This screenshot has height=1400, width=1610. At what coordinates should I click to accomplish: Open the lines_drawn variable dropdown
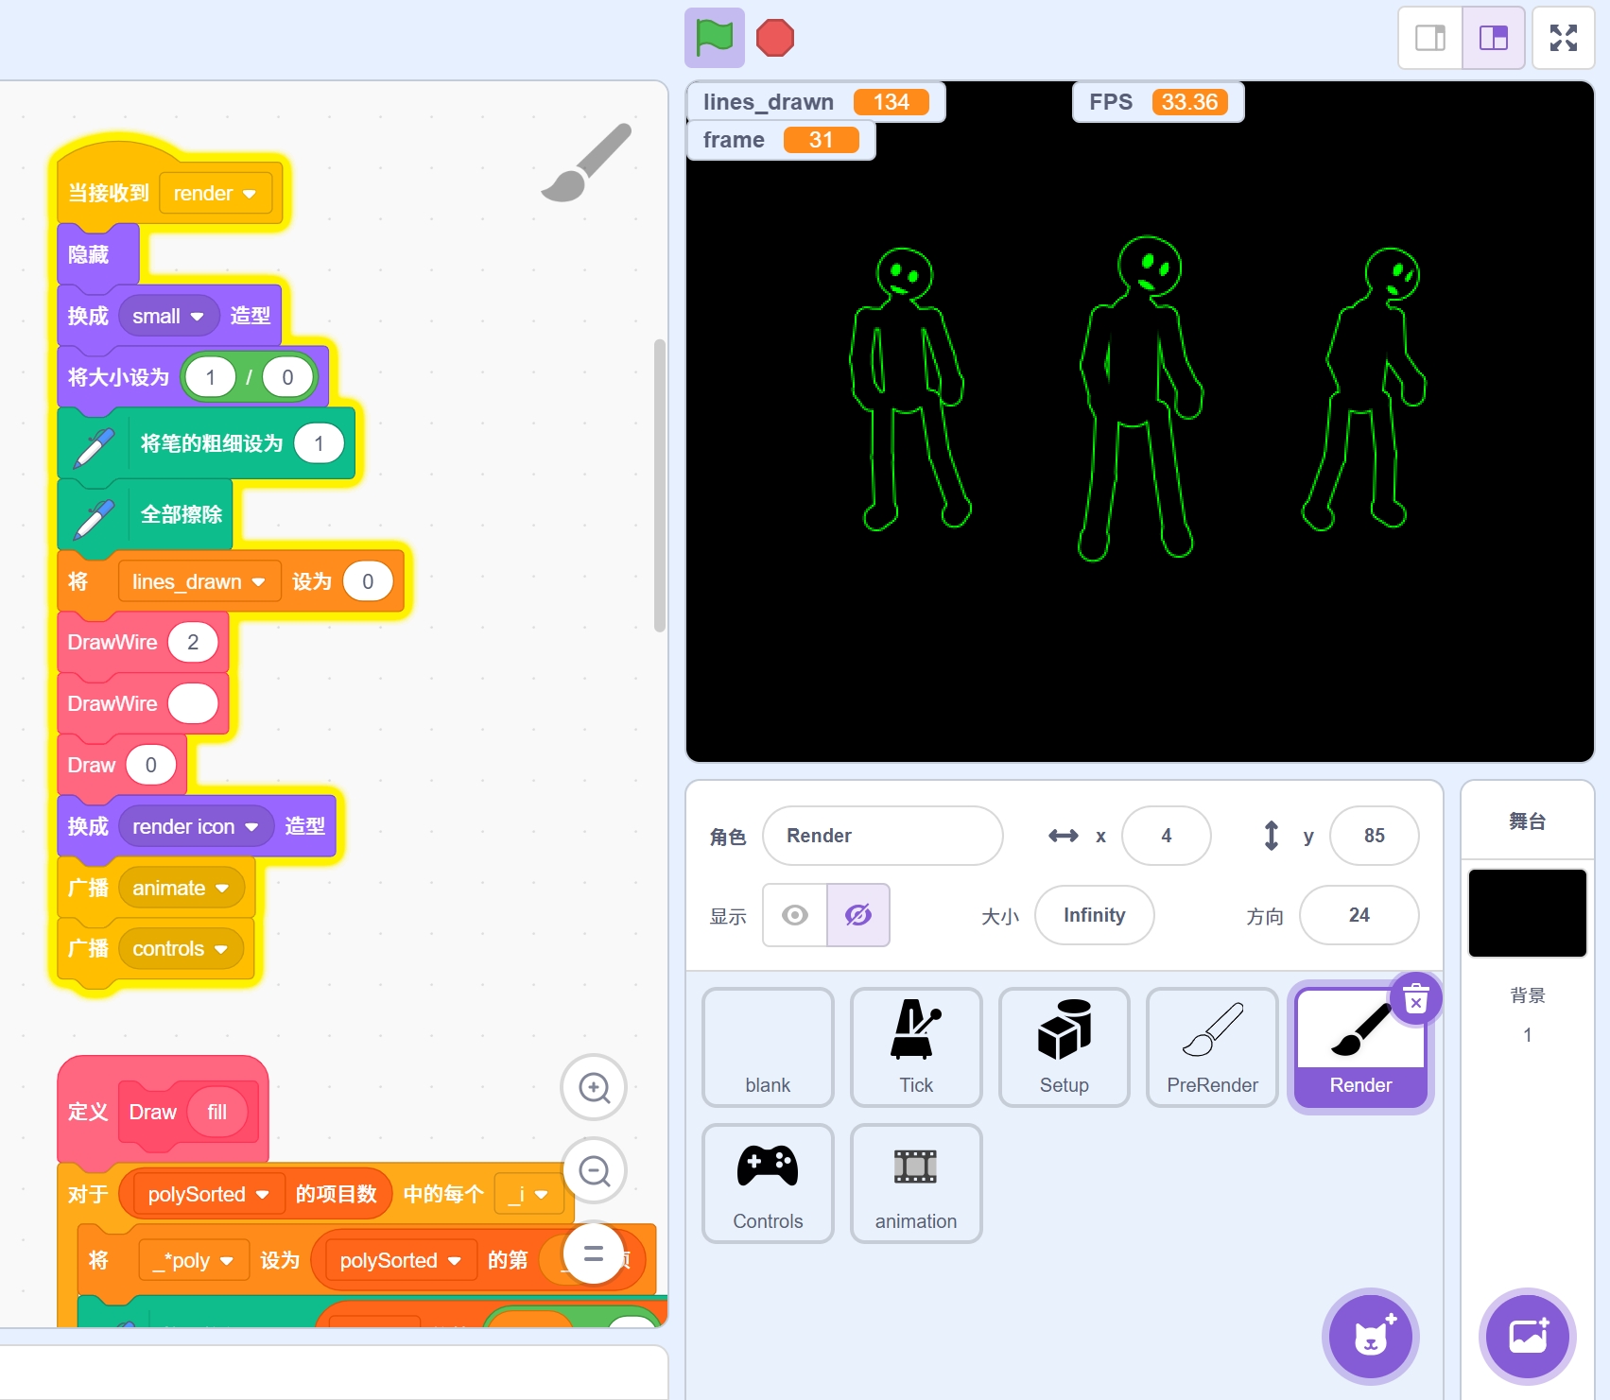click(258, 582)
